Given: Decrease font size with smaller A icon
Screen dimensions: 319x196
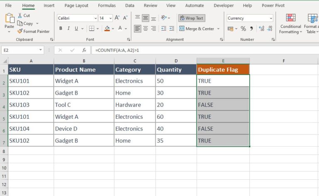Looking at the screenshot, I should pyautogui.click(x=125, y=18).
